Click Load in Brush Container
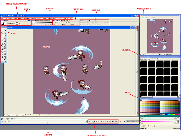Viewport: 181px width, 139px height. point(145,59)
